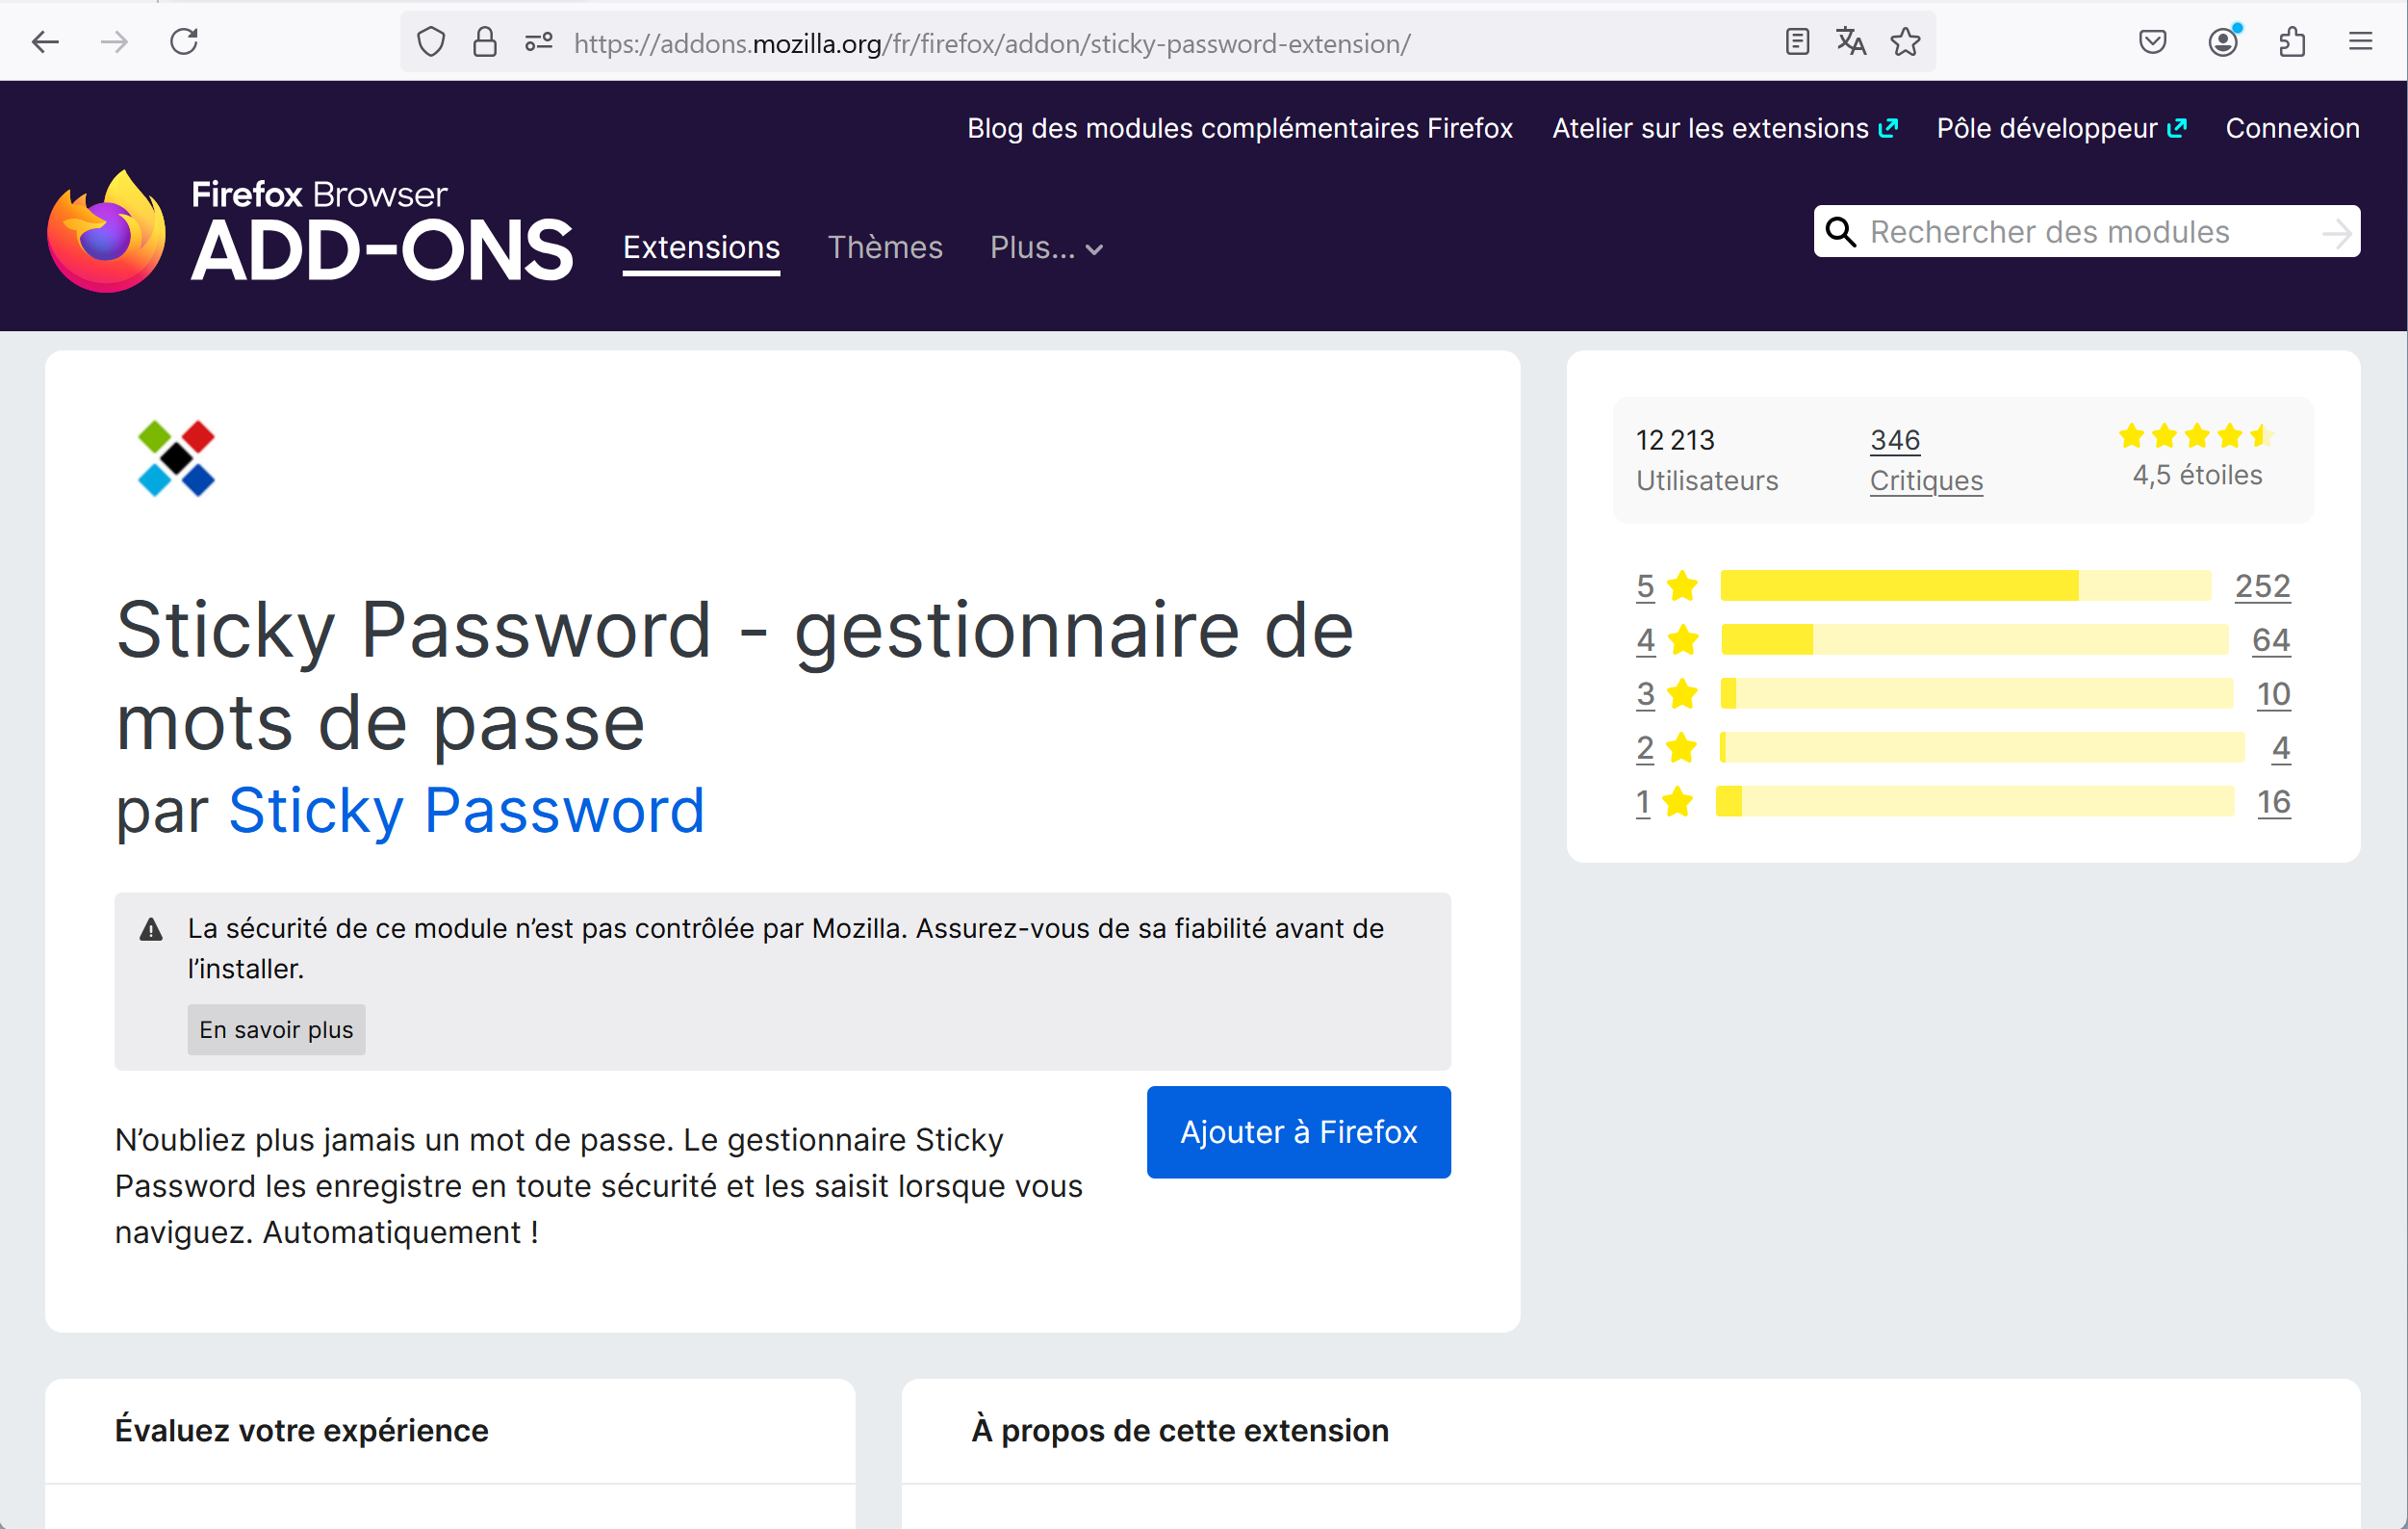Click the padlock site security icon

click(485, 42)
